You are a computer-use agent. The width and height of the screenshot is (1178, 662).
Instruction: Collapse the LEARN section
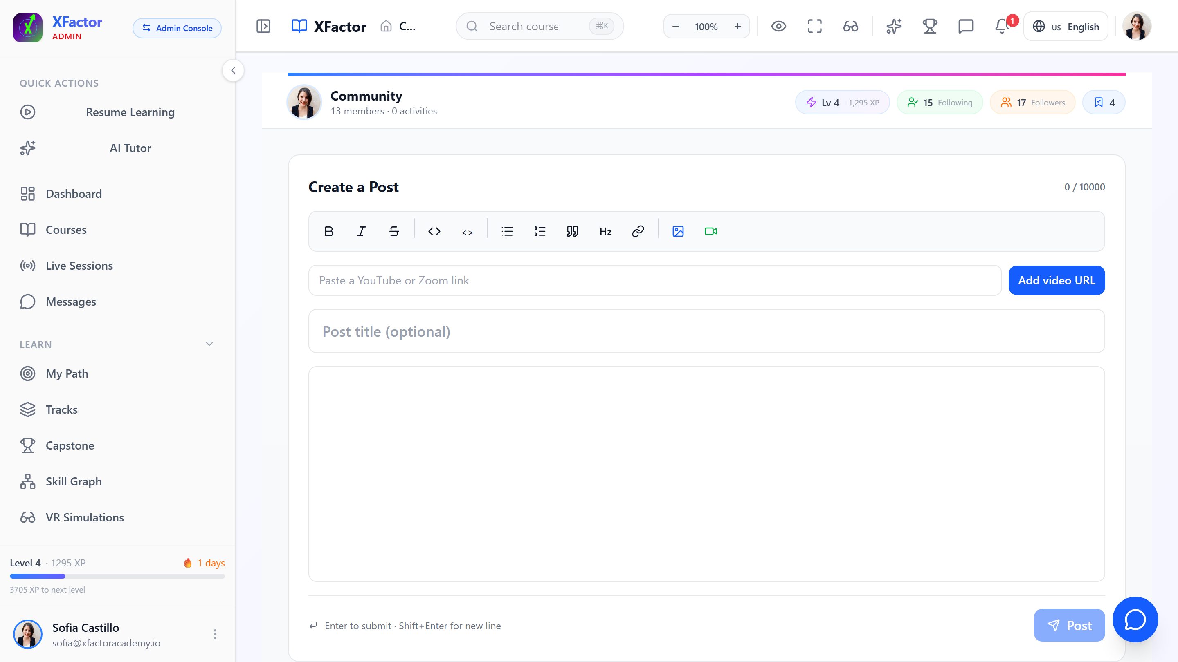coord(209,344)
